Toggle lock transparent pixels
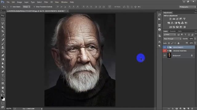Screen dimensions: 197x110 click(169, 43)
